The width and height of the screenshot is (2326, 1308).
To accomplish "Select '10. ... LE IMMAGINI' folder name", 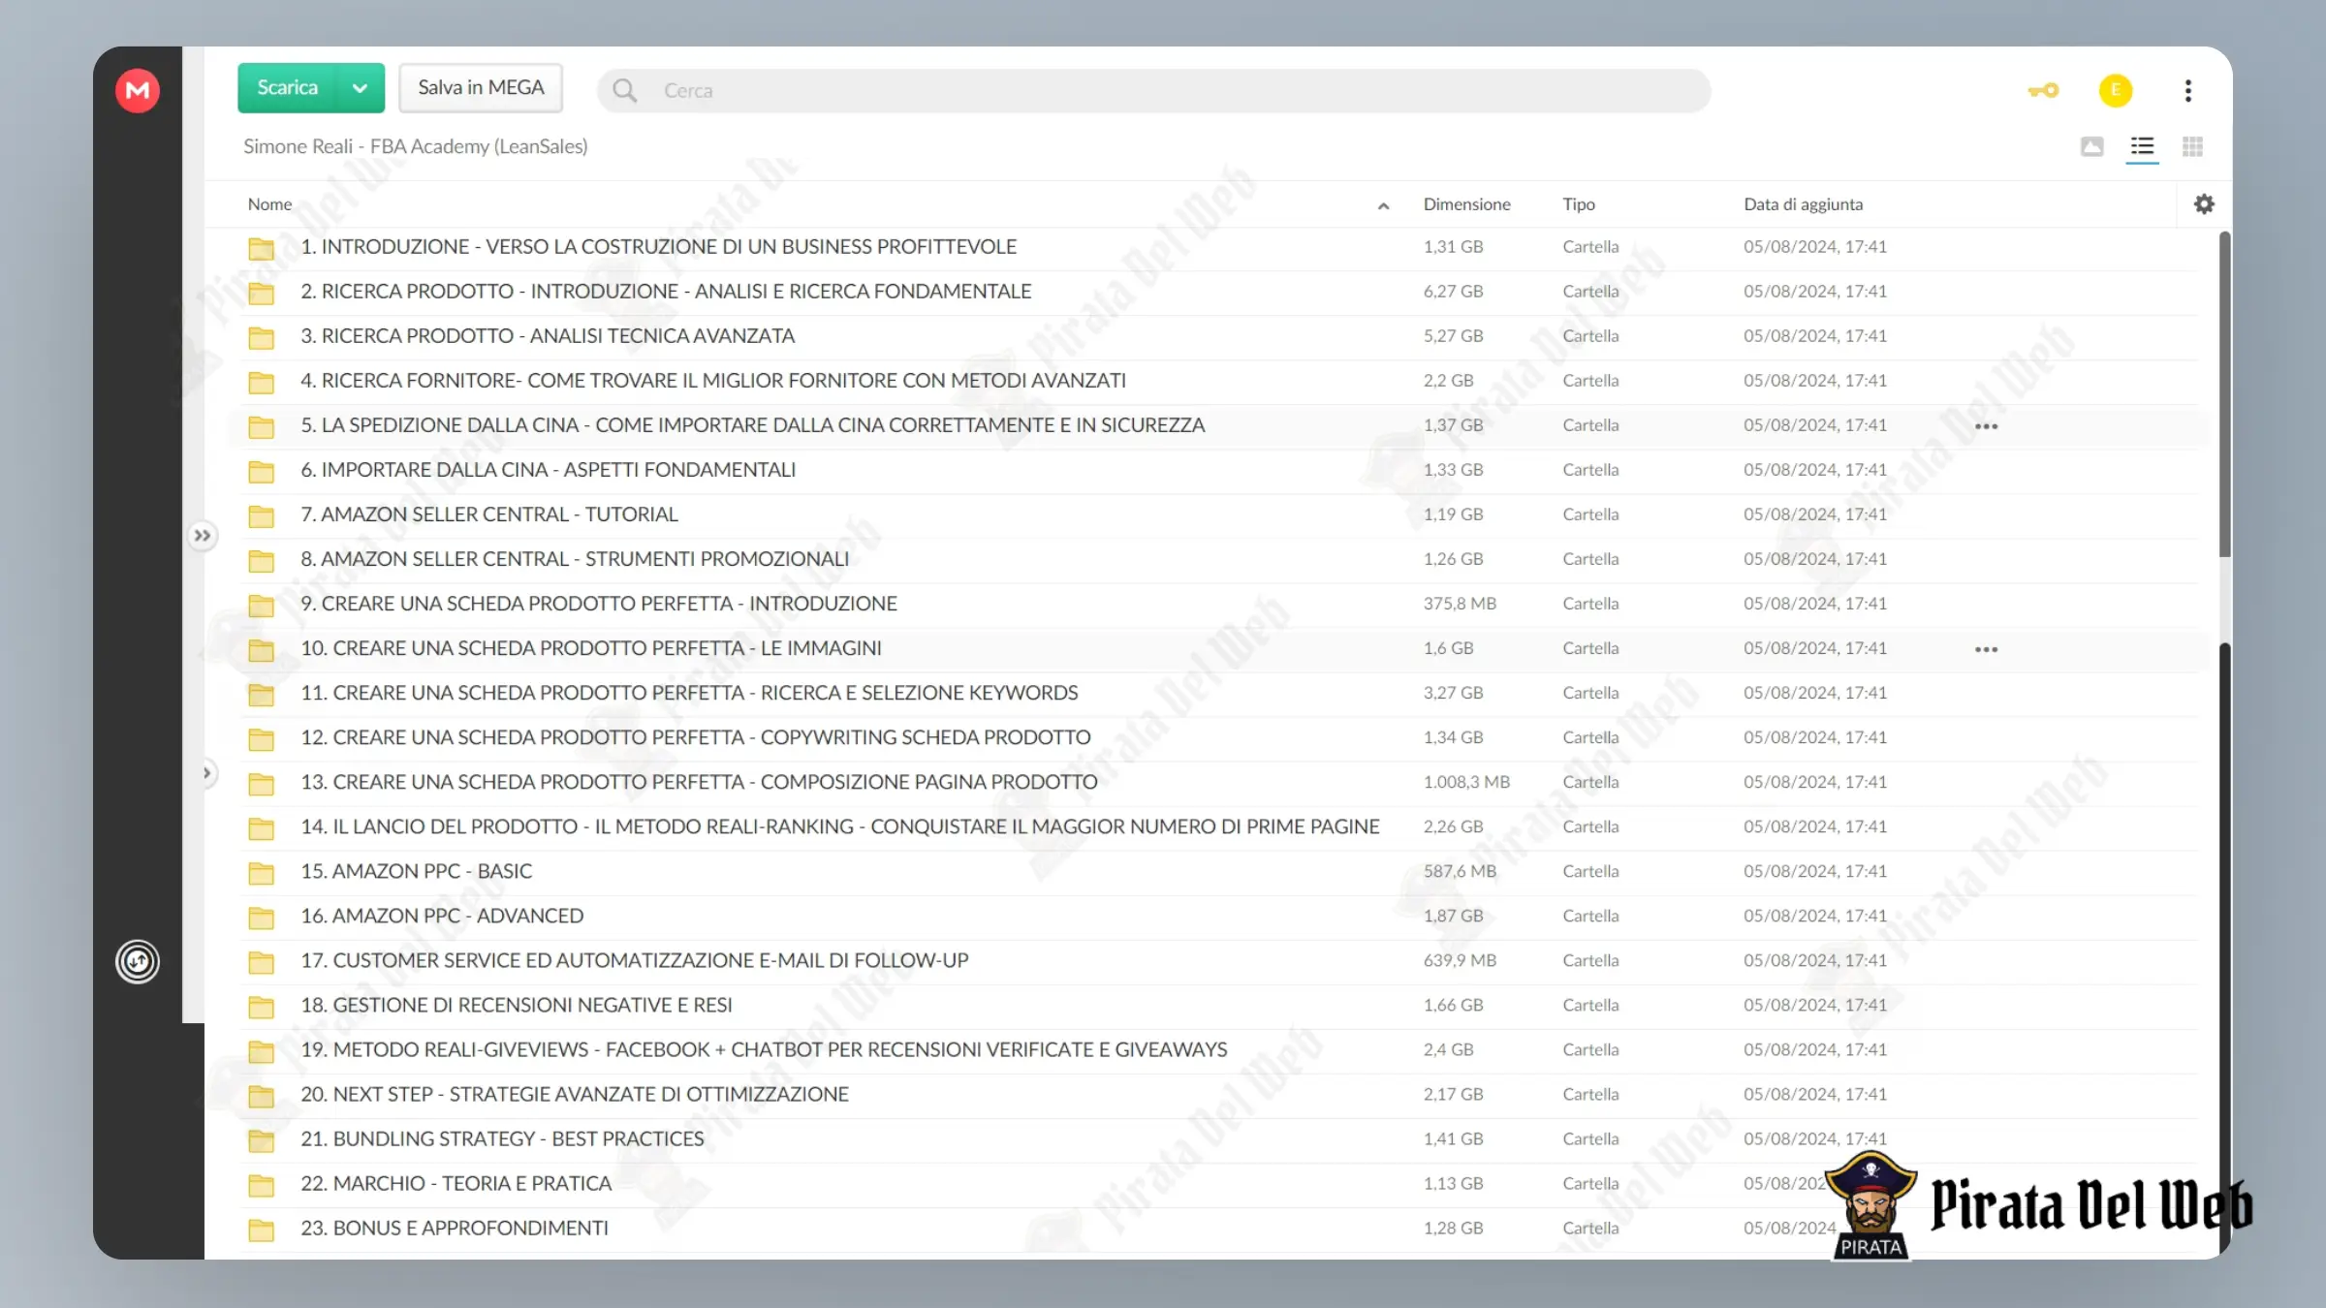I will click(591, 648).
